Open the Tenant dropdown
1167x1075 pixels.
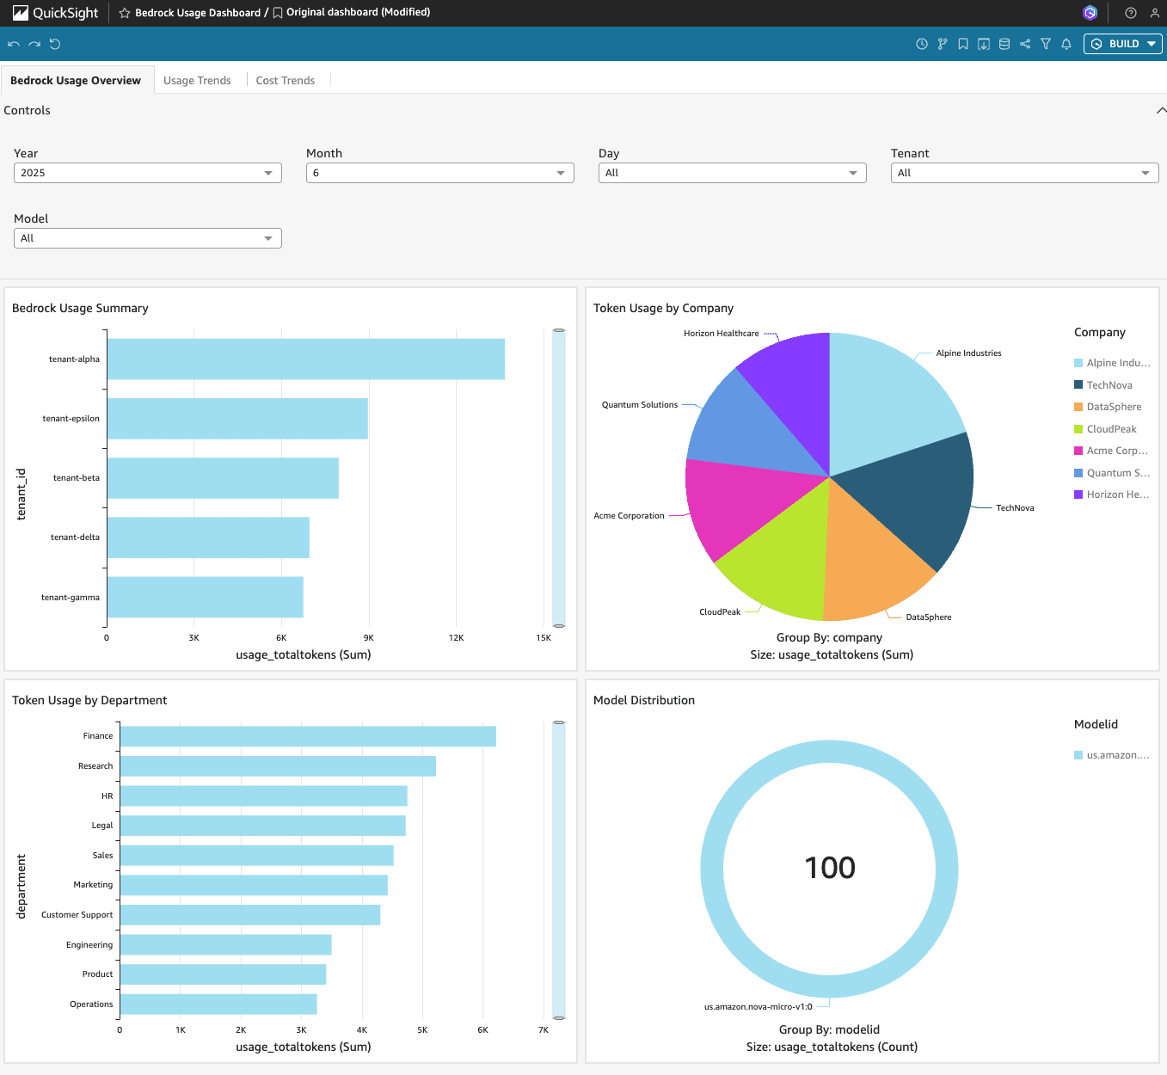(1024, 173)
